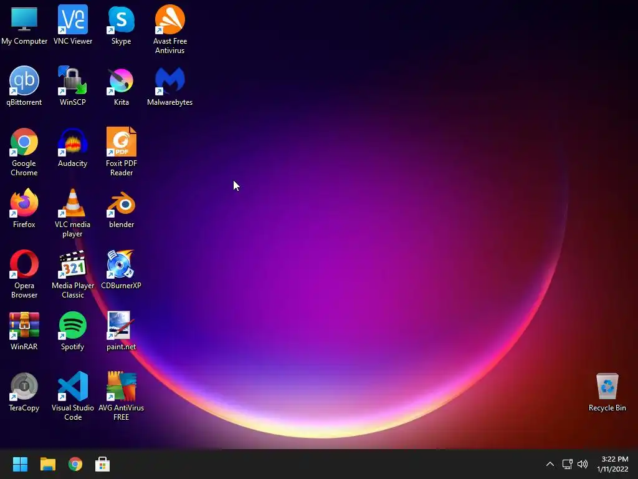Click the volume speaker tray icon
The height and width of the screenshot is (479, 638).
click(x=583, y=464)
